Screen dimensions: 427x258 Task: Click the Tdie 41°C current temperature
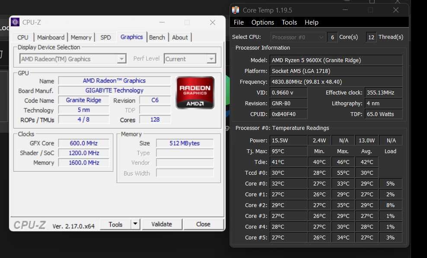click(x=289, y=162)
